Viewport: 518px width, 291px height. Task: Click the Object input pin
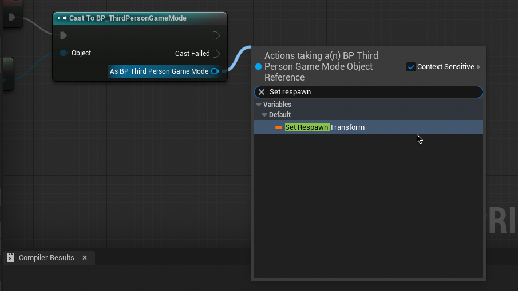[x=64, y=53]
